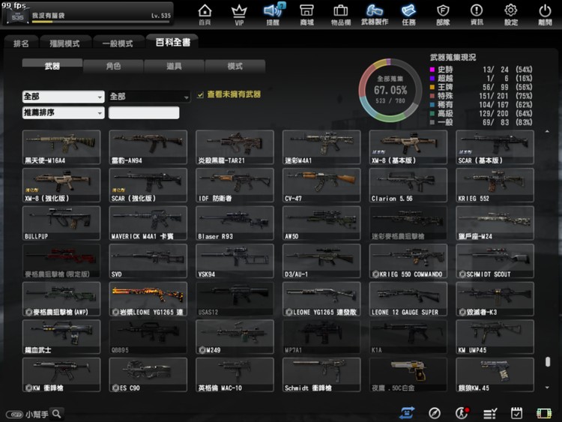The image size is (562, 422).
Task: Open 武器製作 weapon crafting
Action: click(375, 13)
